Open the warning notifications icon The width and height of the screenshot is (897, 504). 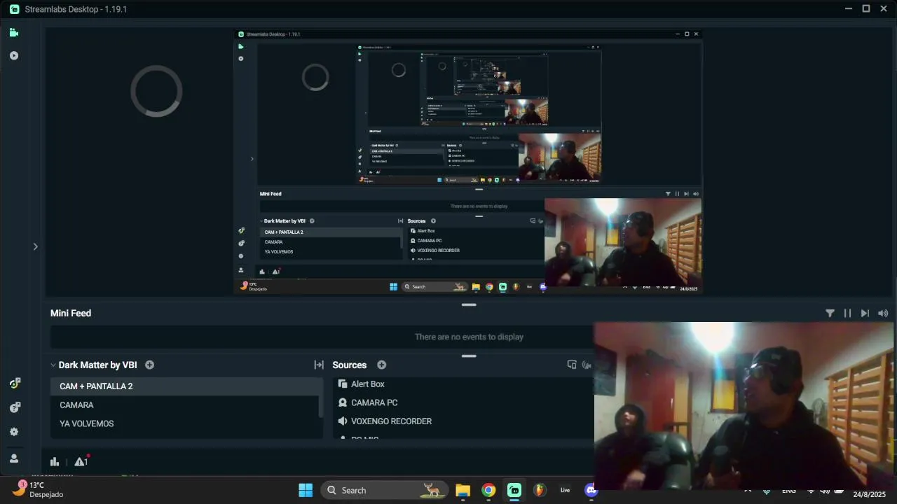point(81,461)
